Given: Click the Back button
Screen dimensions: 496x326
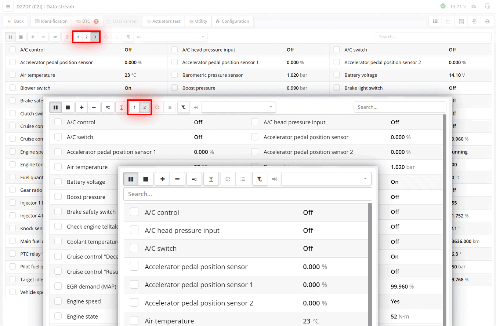Looking at the screenshot, I should coord(15,21).
